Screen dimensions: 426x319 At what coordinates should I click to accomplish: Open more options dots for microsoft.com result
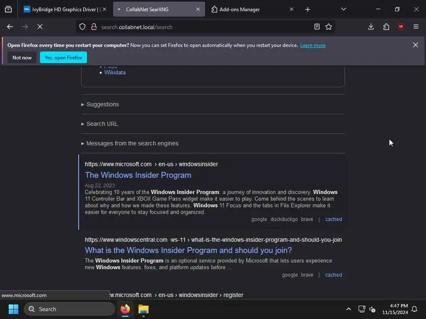coord(319,219)
